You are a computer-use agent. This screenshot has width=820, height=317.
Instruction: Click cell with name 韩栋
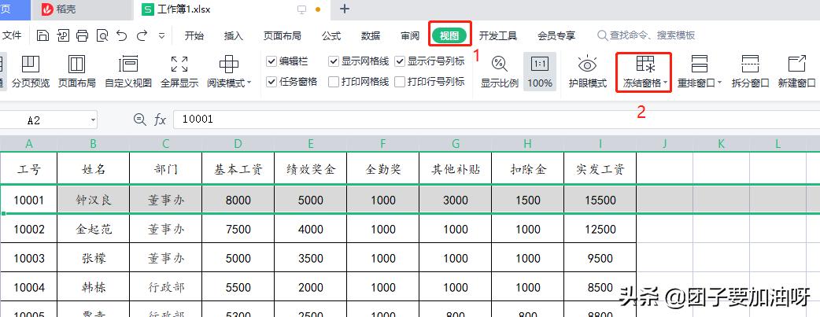click(x=94, y=287)
